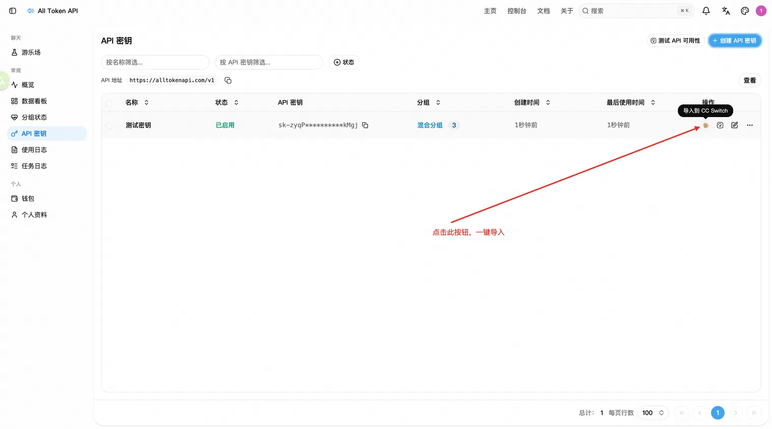772x429 pixels.
Task: Sort by 状态 column
Action: pos(227,102)
